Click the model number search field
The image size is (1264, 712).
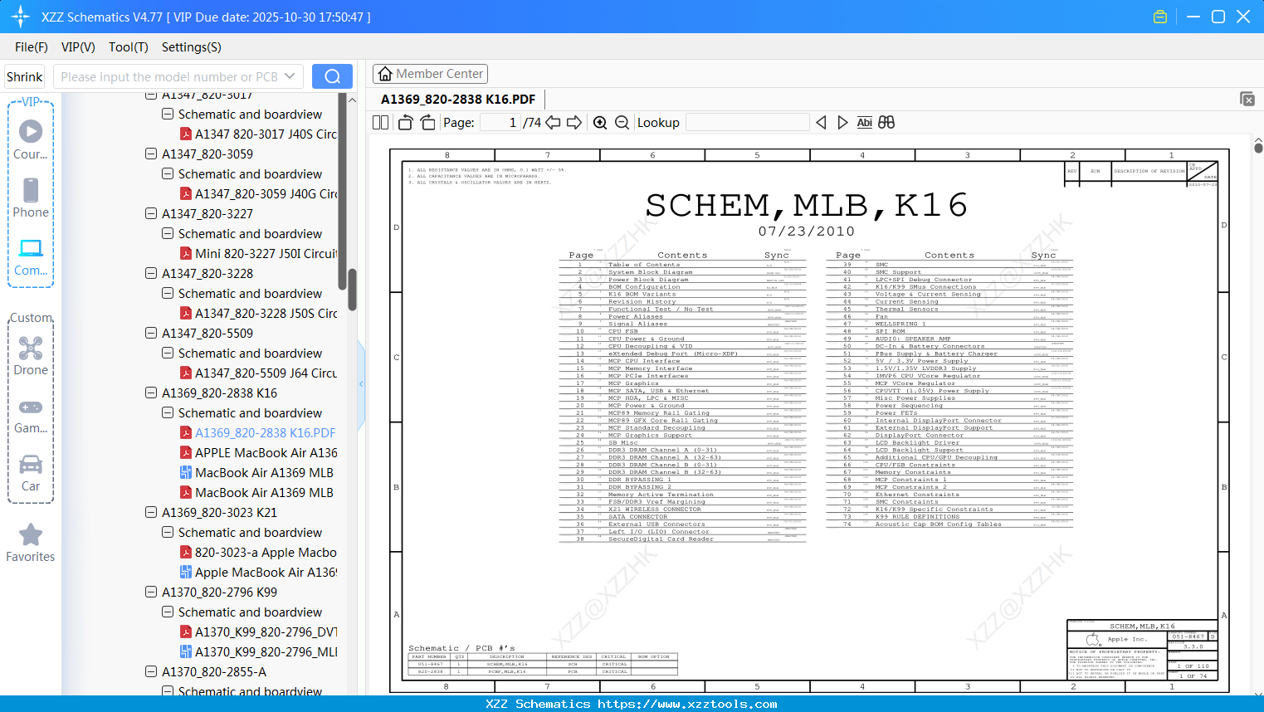(x=169, y=76)
